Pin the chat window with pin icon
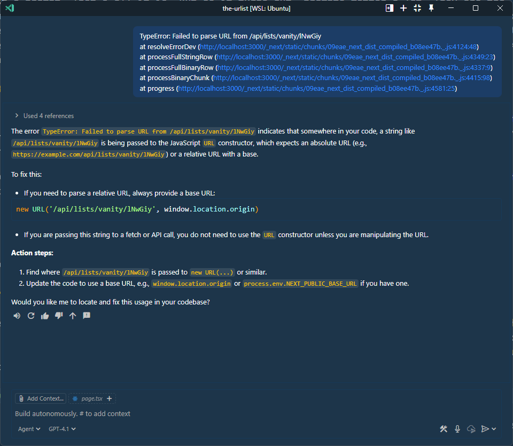The width and height of the screenshot is (513, 446). coord(431,8)
